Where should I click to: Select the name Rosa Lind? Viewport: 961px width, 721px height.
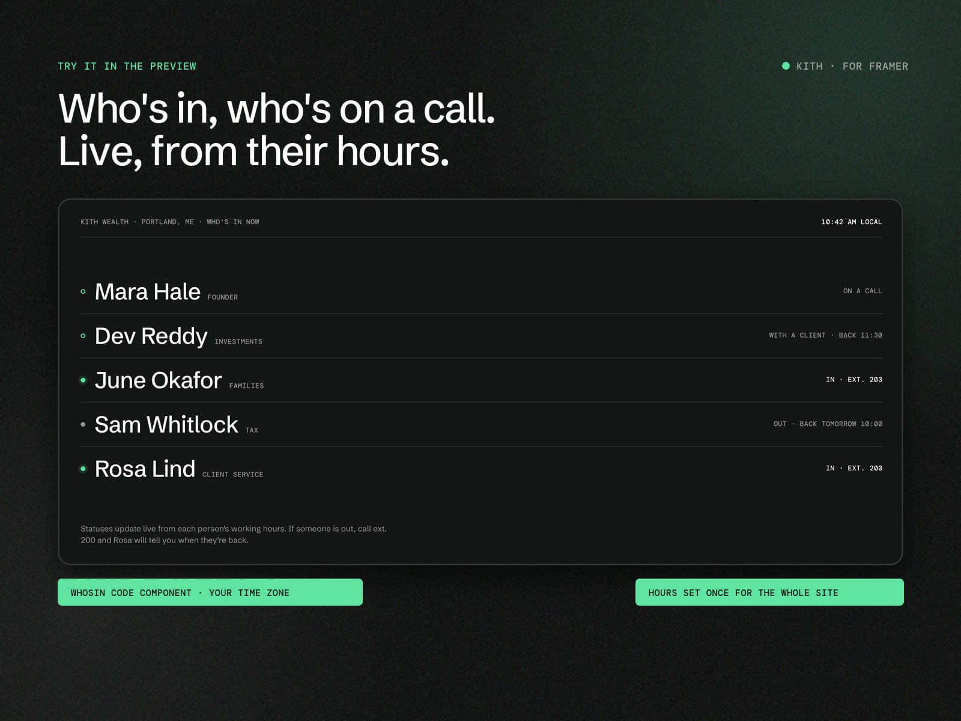click(145, 469)
